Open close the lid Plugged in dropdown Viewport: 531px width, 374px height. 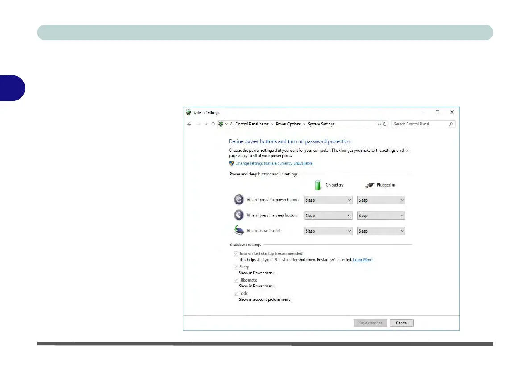click(x=381, y=231)
